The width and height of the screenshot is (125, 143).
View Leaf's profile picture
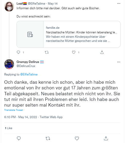pos(9,6)
